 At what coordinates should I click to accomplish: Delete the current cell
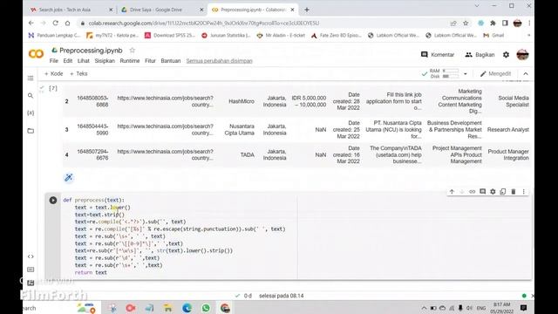point(514,192)
